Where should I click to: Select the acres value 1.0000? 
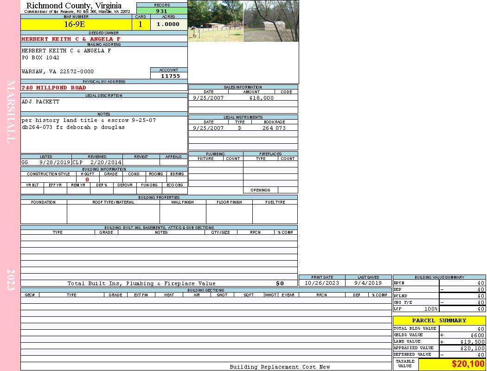pyautogui.click(x=168, y=25)
